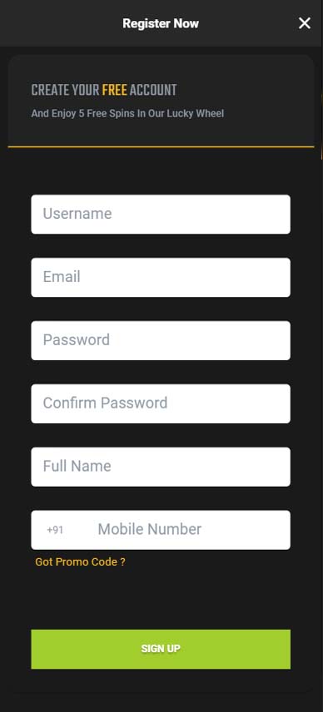The image size is (323, 712).
Task: Select the Email text box
Action: click(161, 278)
